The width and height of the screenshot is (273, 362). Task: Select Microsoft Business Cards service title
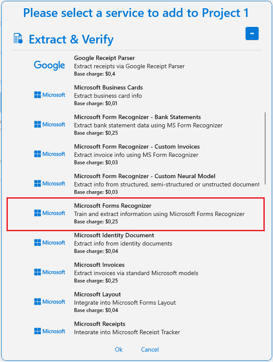108,87
